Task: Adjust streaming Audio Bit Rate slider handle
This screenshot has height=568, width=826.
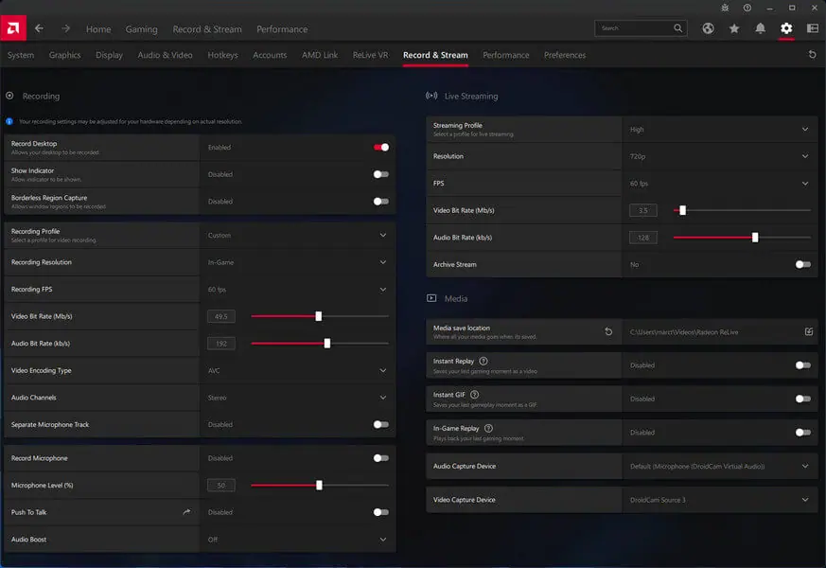Action: (755, 237)
